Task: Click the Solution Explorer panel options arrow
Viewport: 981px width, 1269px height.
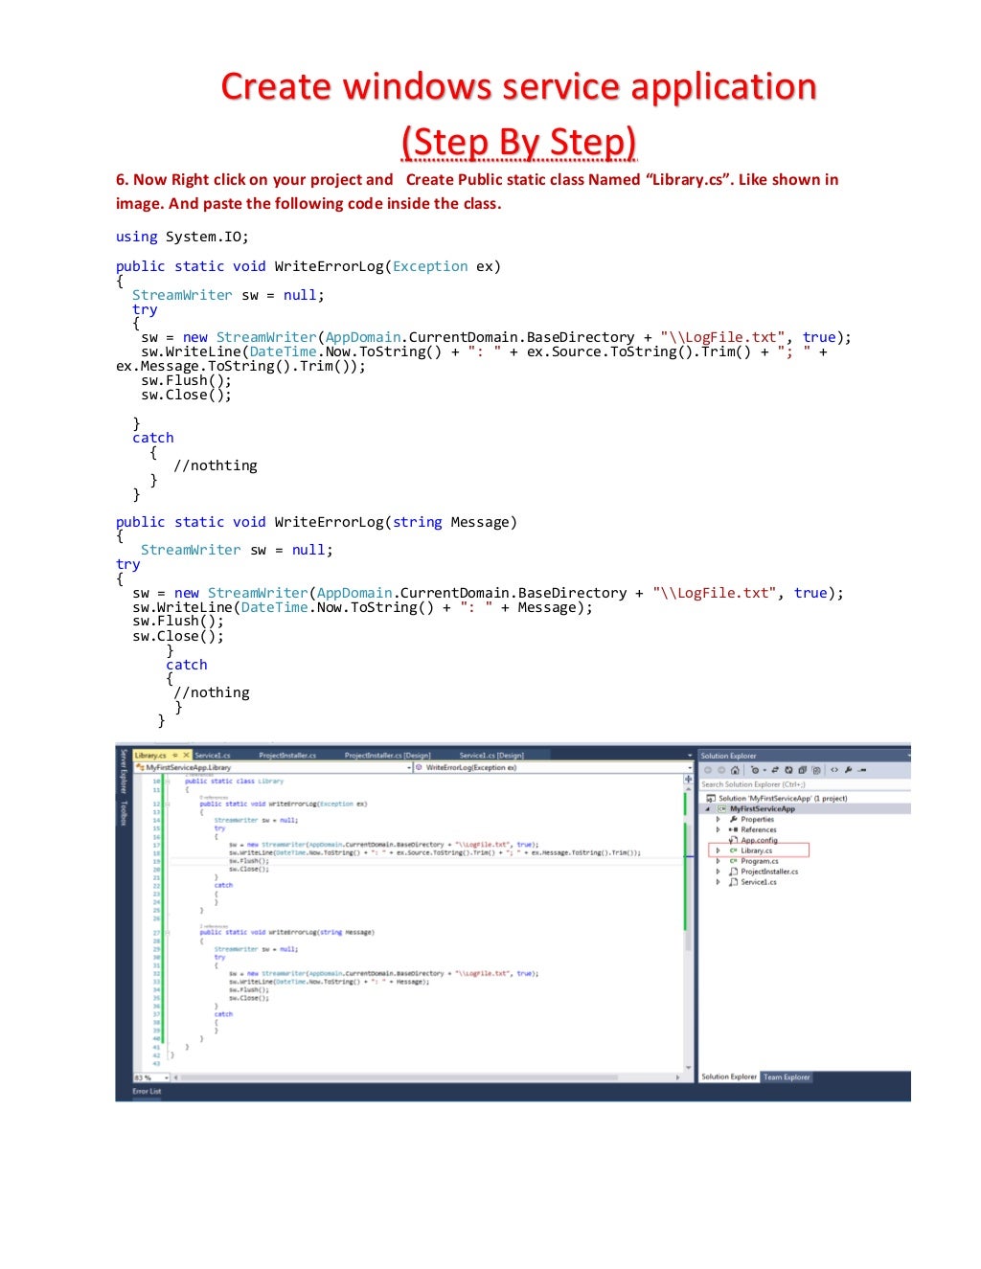Action: (908, 756)
